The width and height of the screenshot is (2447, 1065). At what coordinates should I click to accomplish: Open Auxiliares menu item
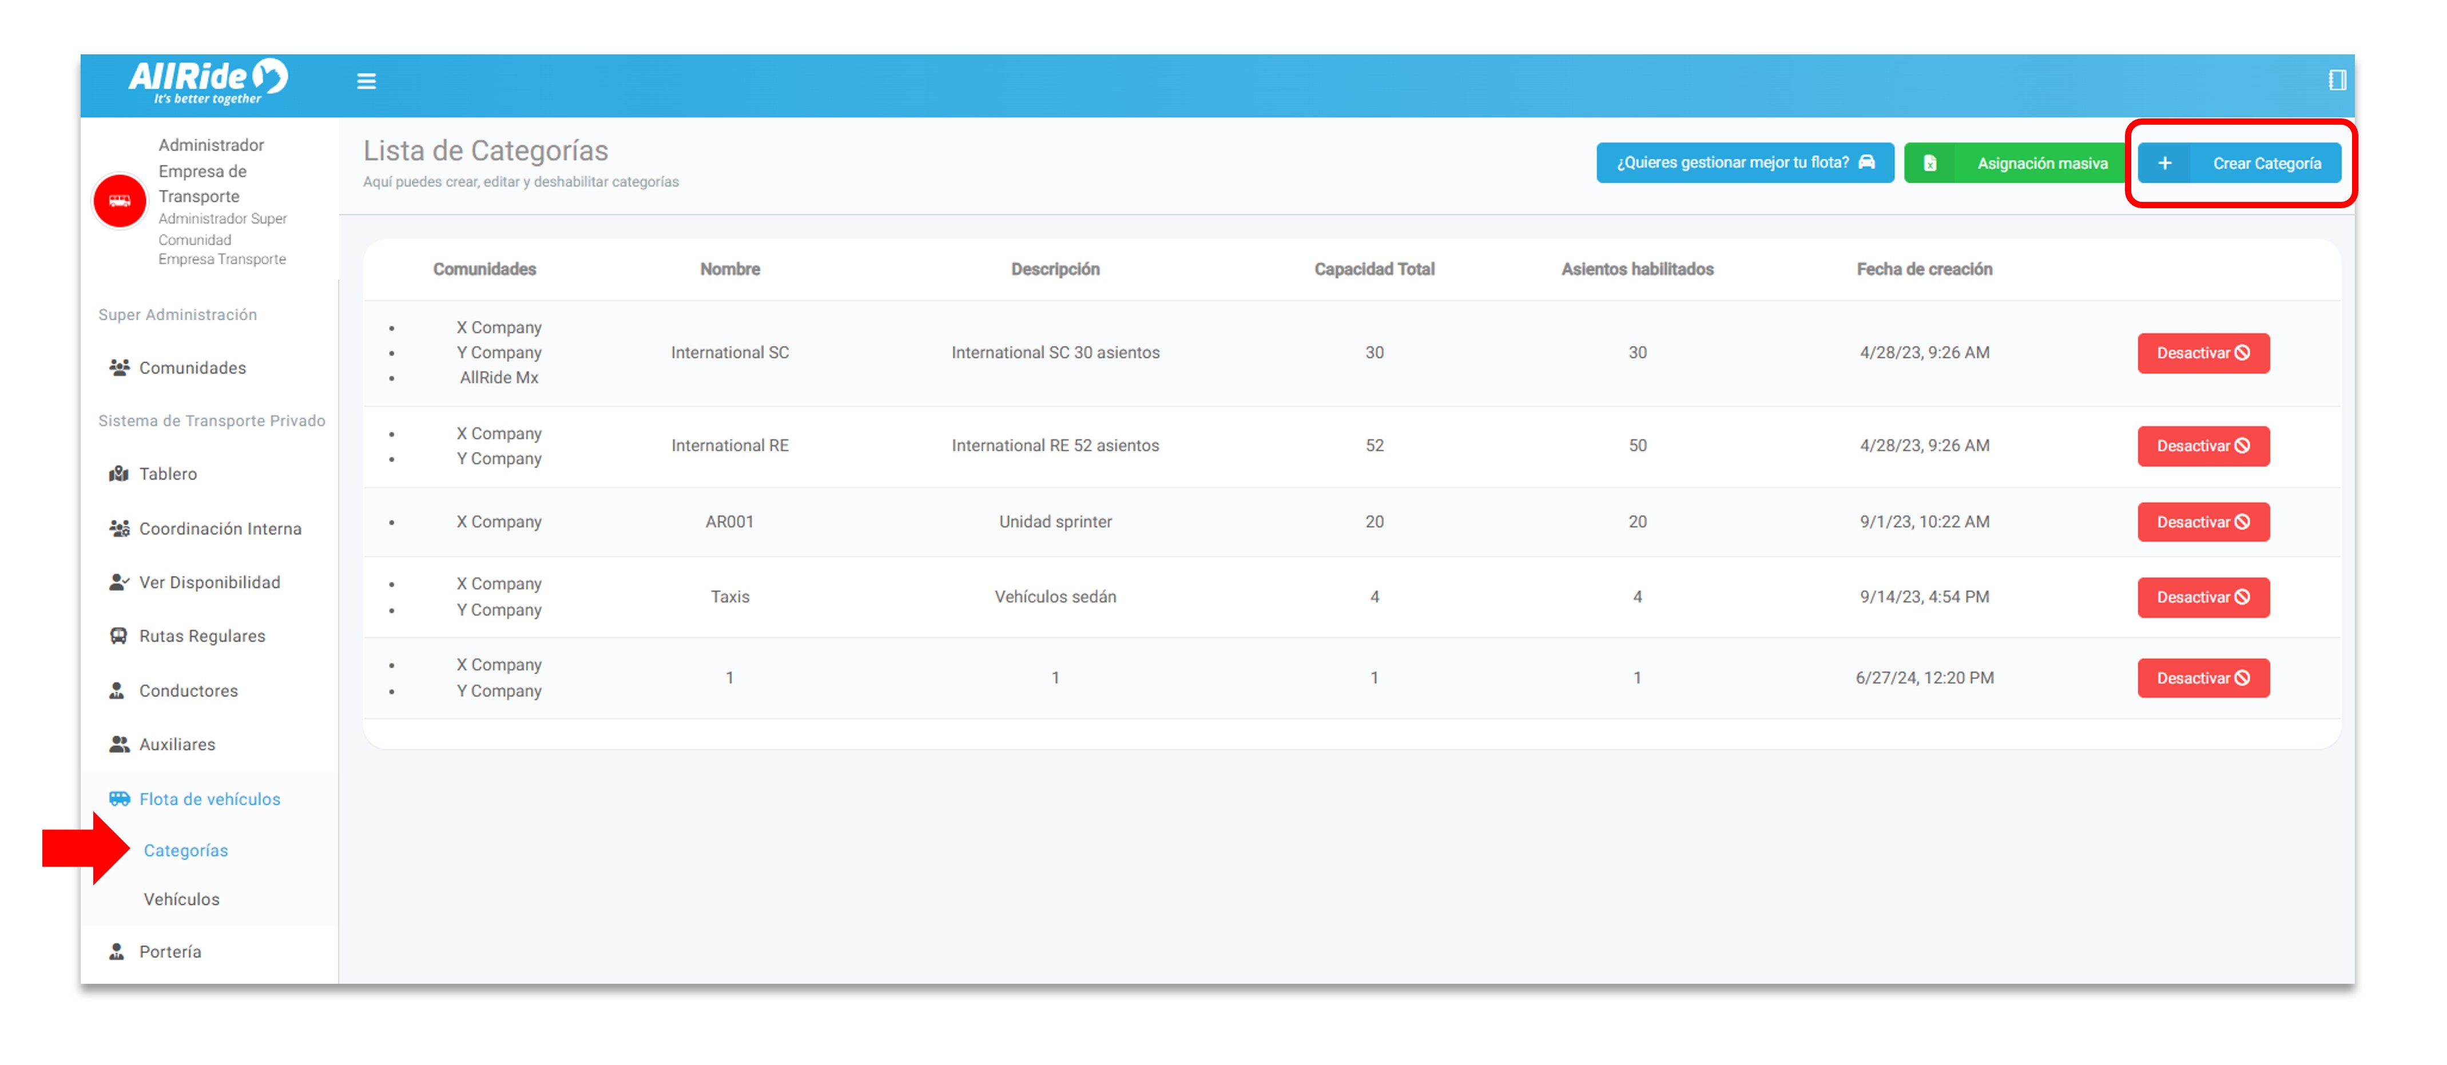point(177,745)
